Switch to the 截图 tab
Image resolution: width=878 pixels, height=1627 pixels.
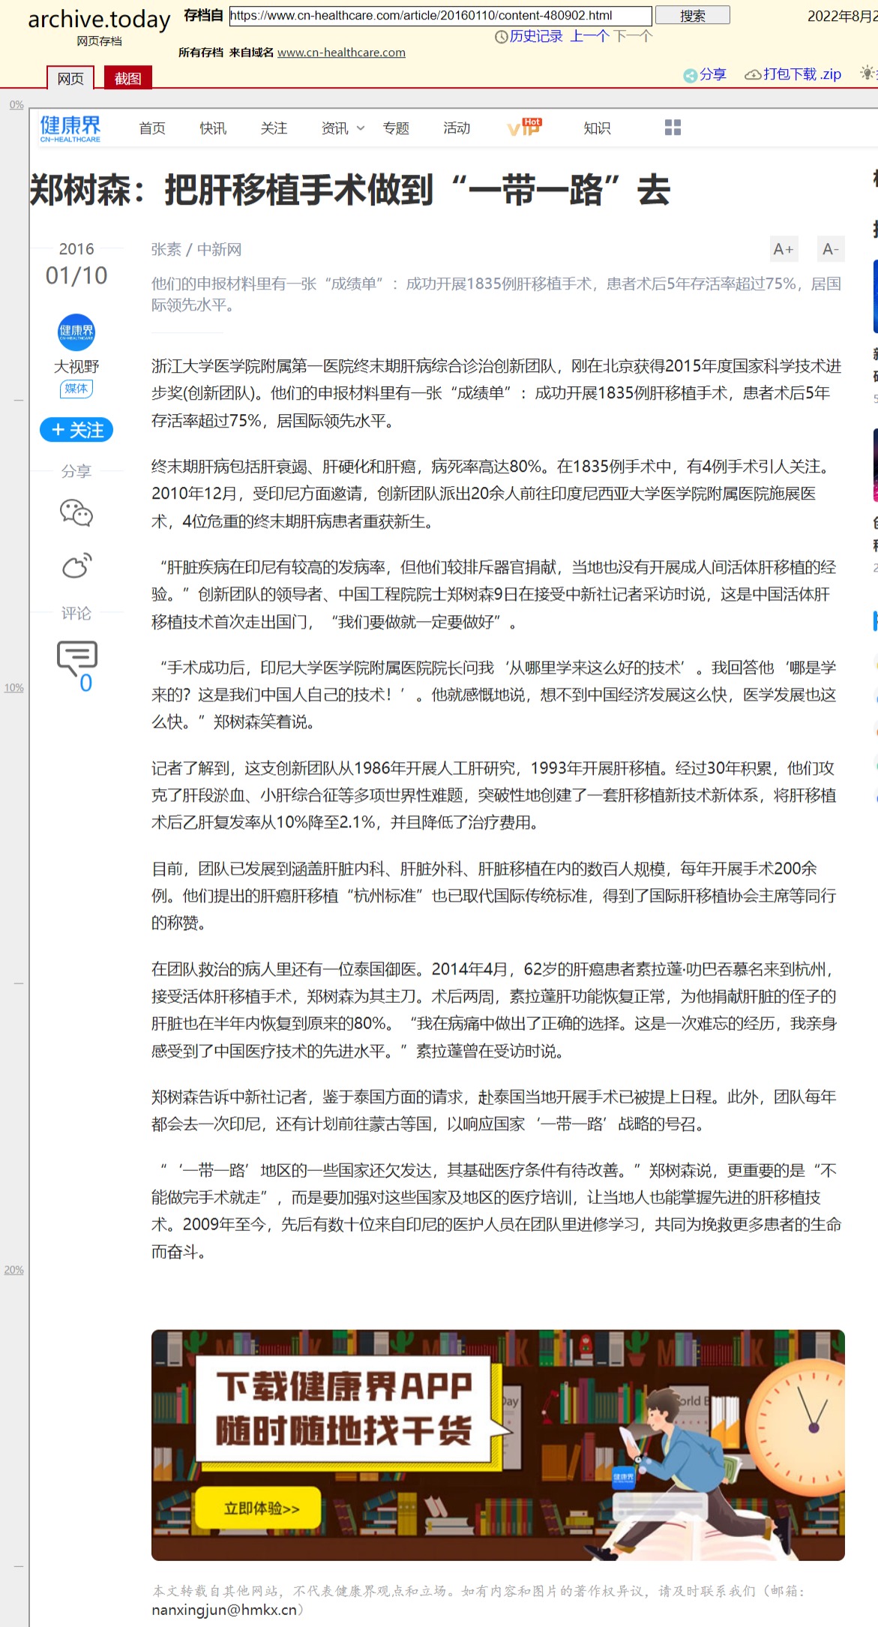127,78
